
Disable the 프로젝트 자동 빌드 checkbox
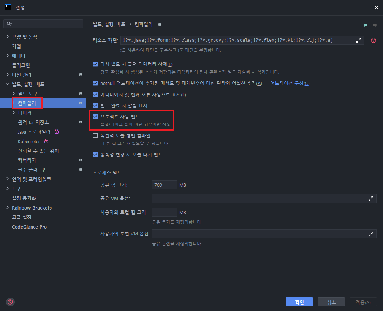click(95, 117)
